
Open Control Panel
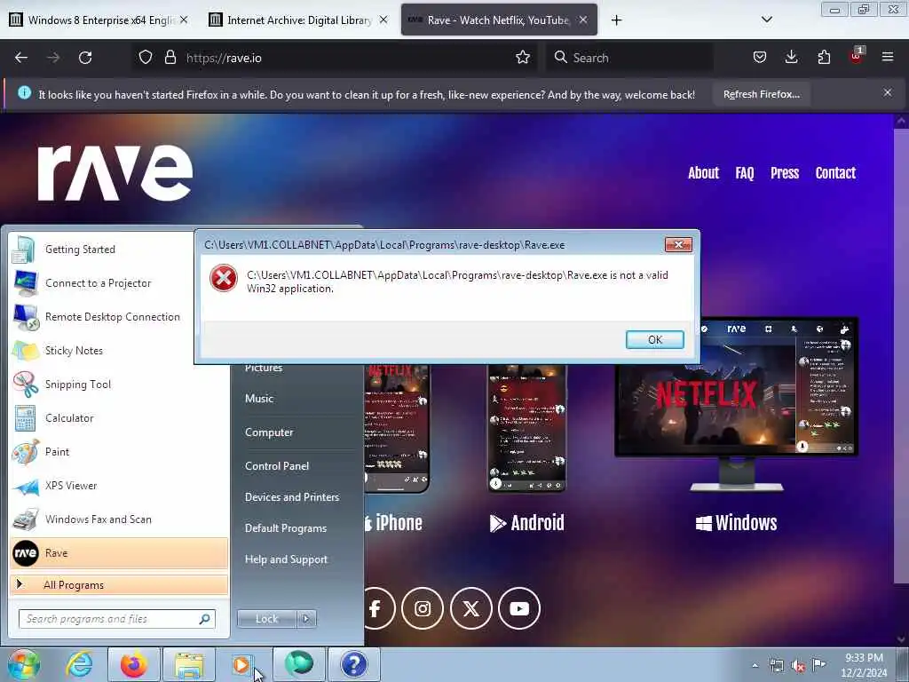(277, 465)
